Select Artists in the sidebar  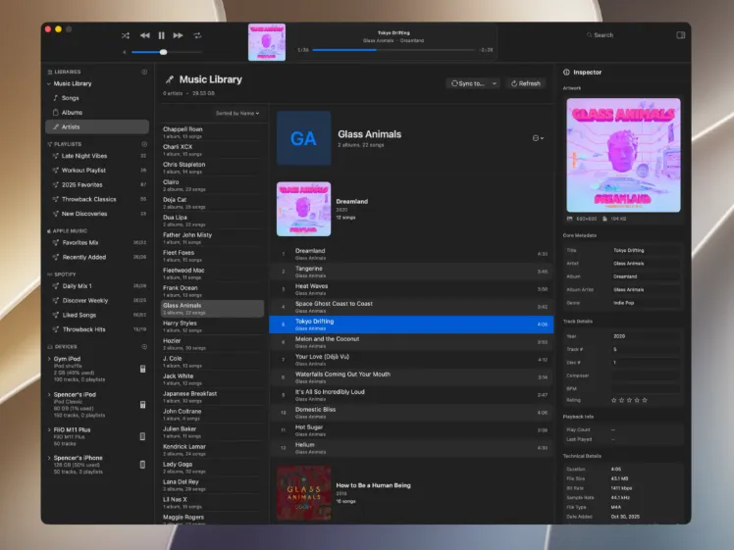97,126
